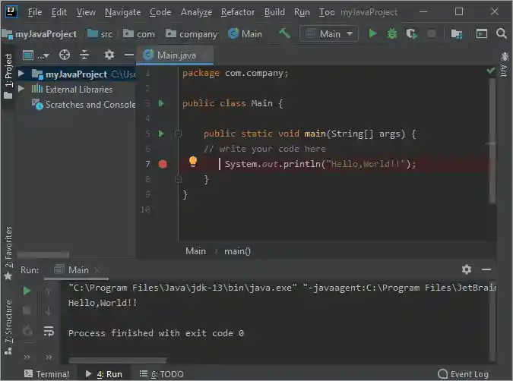Click the green Run button in the top toolbar
The image size is (513, 381).
(x=372, y=34)
